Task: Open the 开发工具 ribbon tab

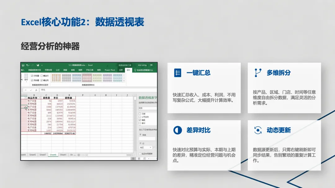Action: pyautogui.click(x=90, y=70)
